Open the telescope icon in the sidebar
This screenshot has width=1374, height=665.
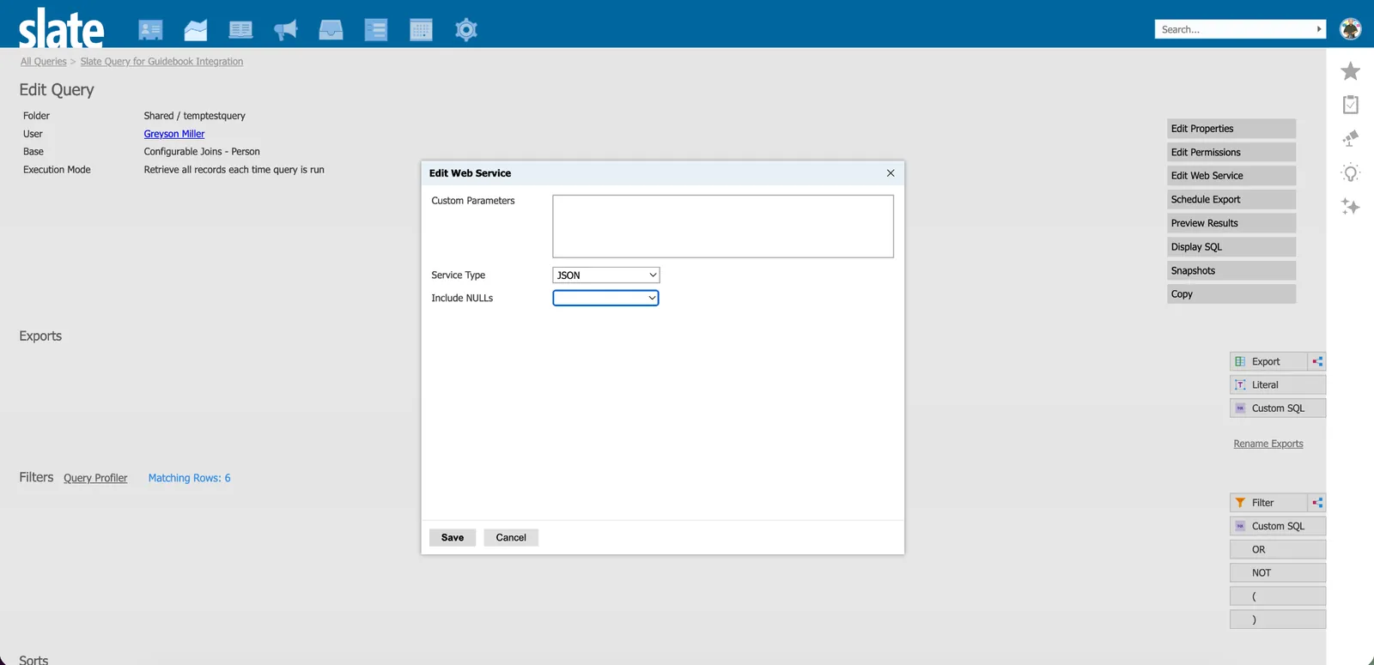[1351, 138]
